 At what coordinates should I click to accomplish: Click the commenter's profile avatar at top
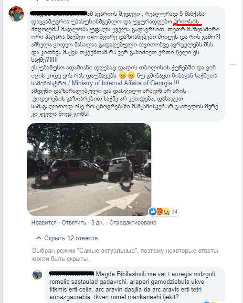(x=16, y=14)
